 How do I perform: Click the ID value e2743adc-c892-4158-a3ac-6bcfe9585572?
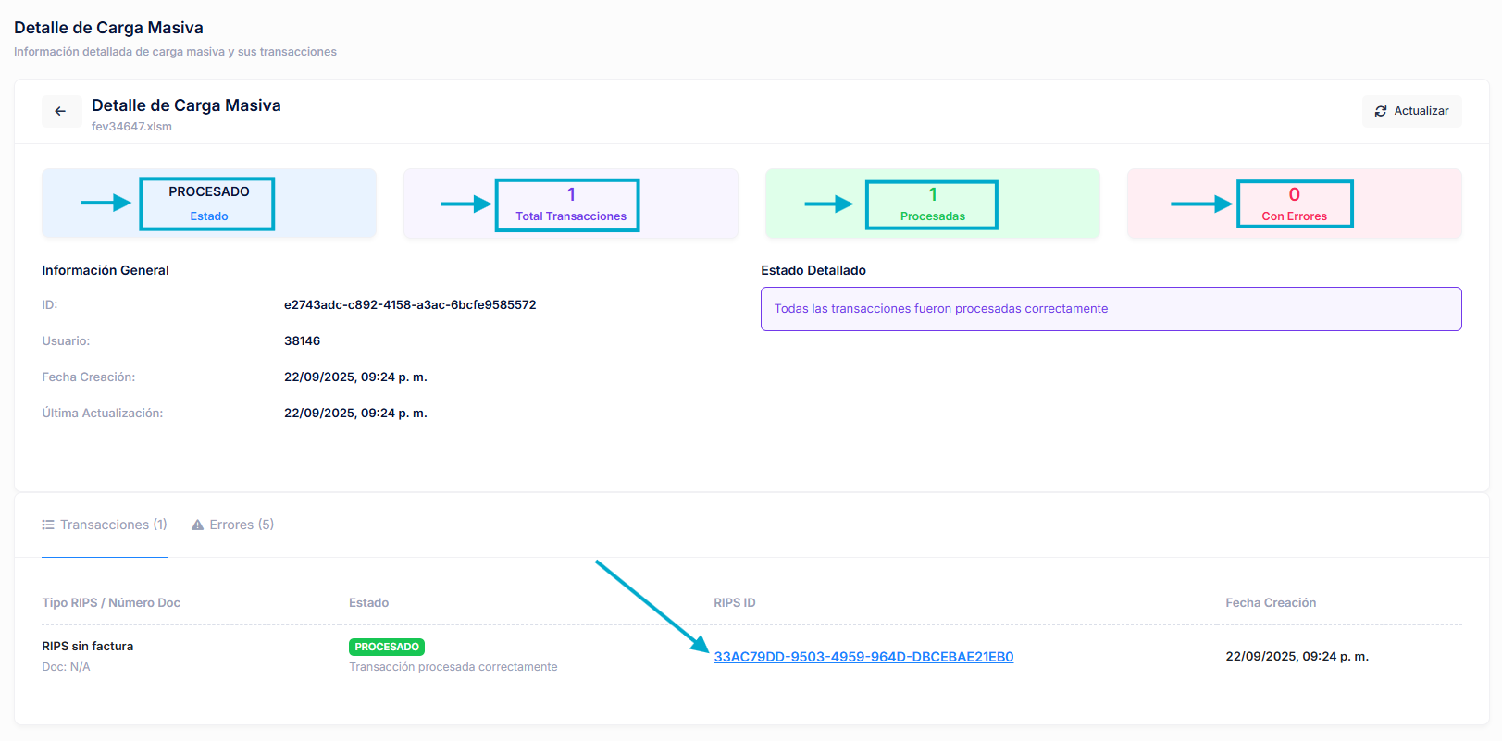point(410,304)
